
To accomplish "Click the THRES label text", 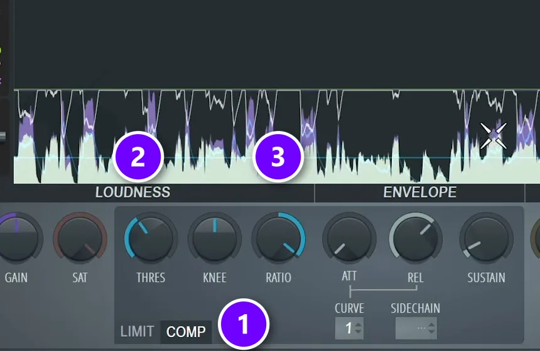I will (151, 278).
